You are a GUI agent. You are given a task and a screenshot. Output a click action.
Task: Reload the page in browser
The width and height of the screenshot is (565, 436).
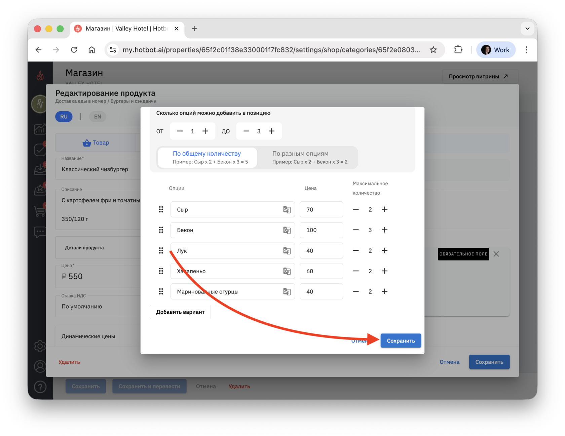pos(74,50)
